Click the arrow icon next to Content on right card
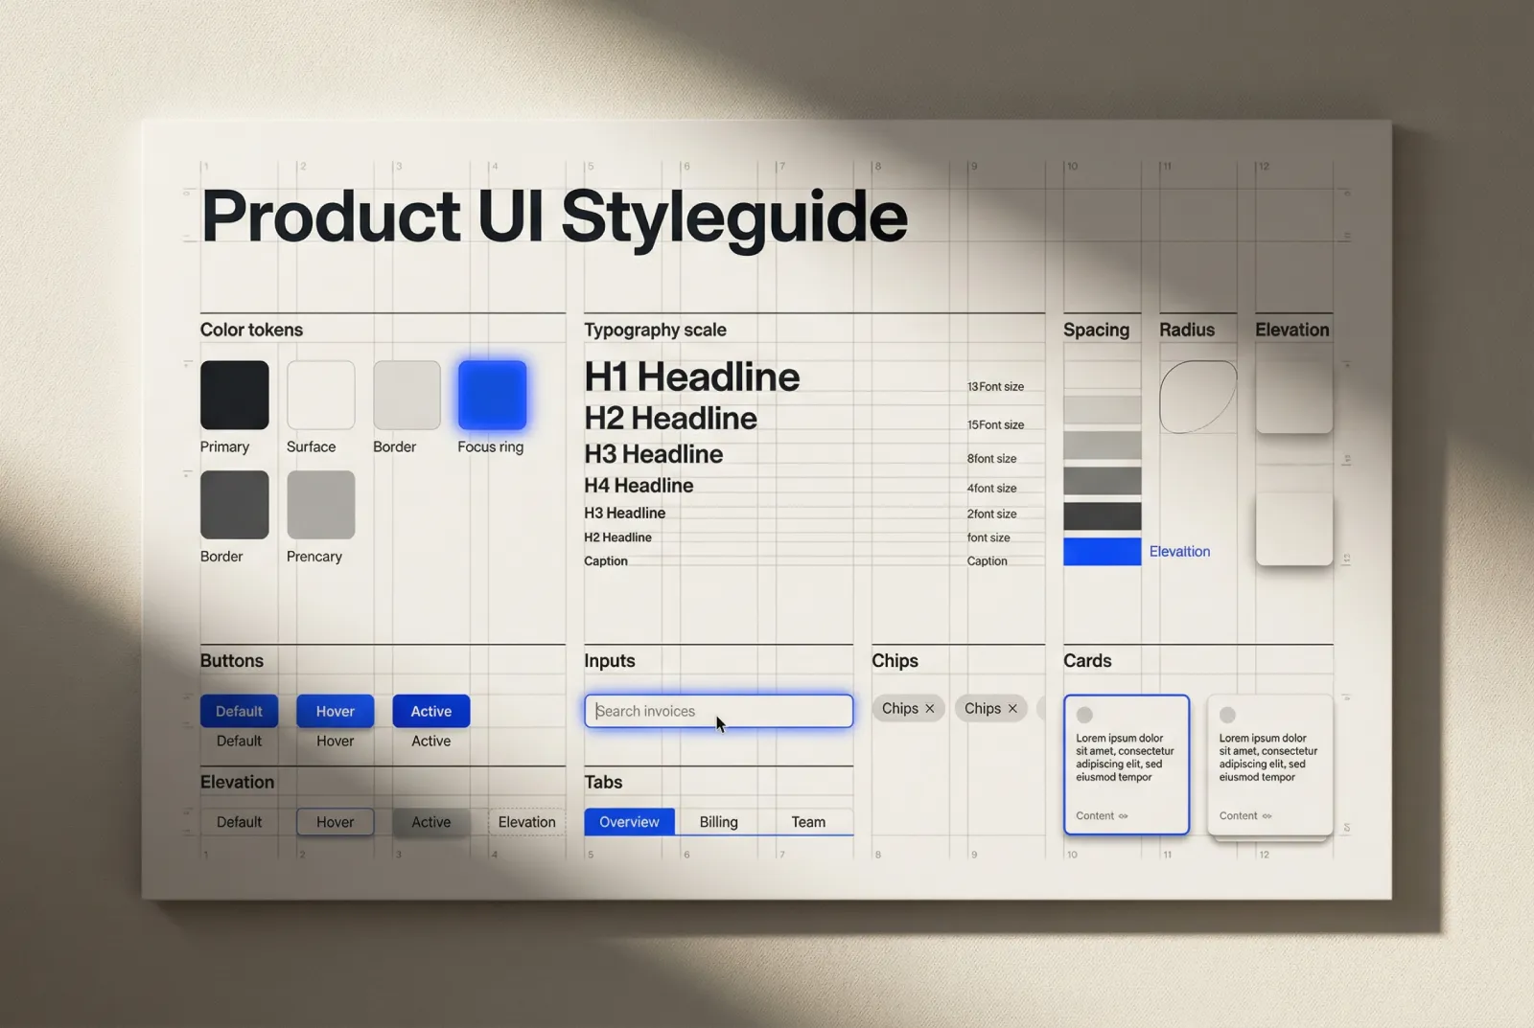1534x1028 pixels. pyautogui.click(x=1267, y=815)
